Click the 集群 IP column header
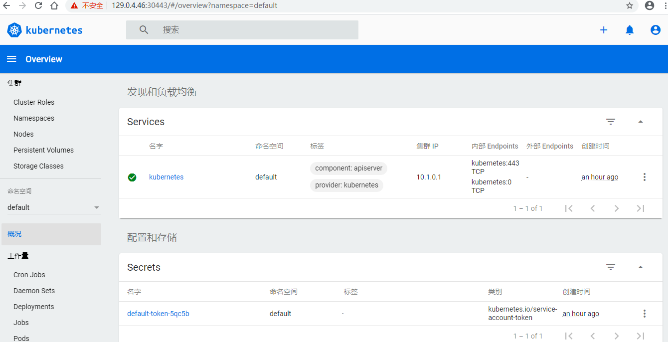The width and height of the screenshot is (668, 342). tap(428, 146)
